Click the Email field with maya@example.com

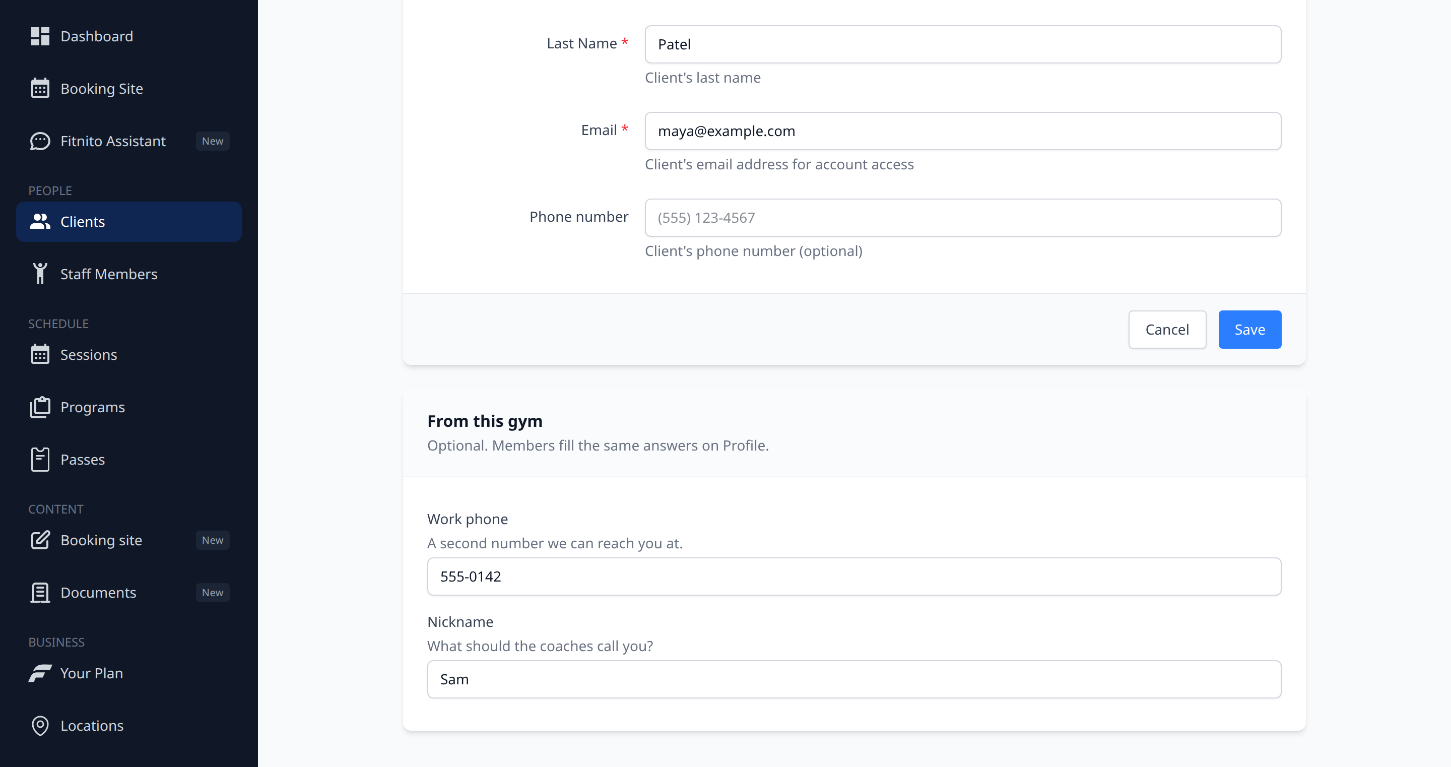[x=963, y=131]
